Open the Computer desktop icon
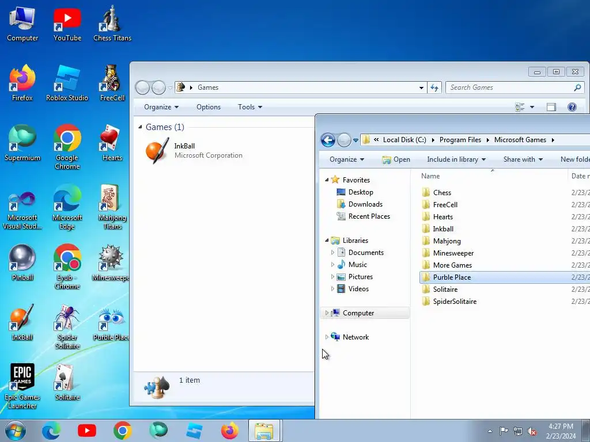Image resolution: width=590 pixels, height=442 pixels. coord(22,24)
